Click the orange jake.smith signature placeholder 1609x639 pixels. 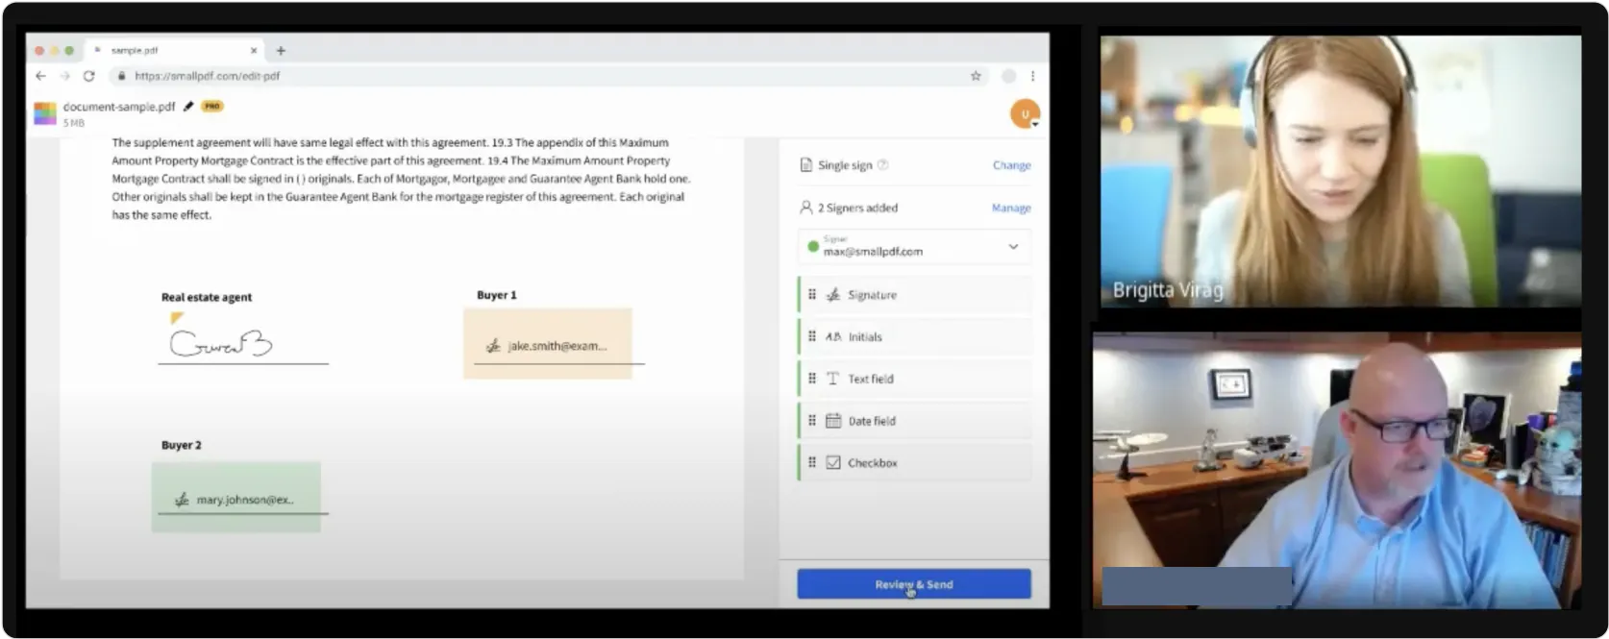click(x=548, y=344)
